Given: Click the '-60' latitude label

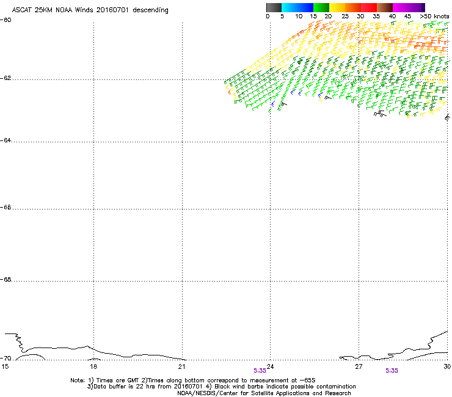Looking at the screenshot, I should [x=5, y=20].
